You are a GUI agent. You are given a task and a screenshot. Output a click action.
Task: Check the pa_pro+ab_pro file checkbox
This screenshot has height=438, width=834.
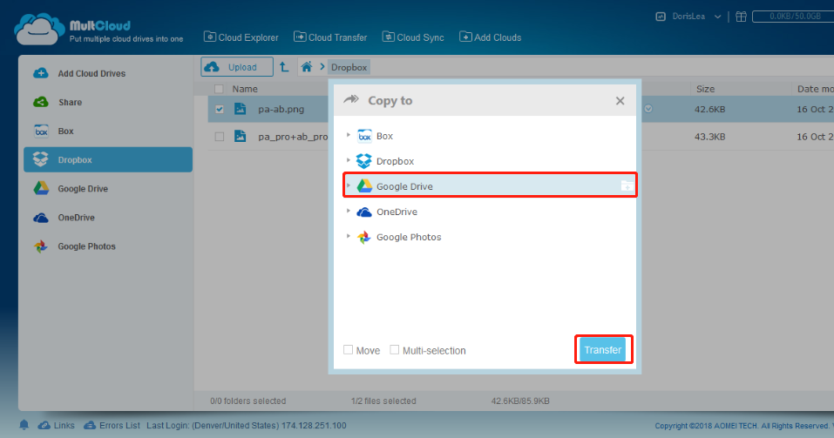coord(219,137)
